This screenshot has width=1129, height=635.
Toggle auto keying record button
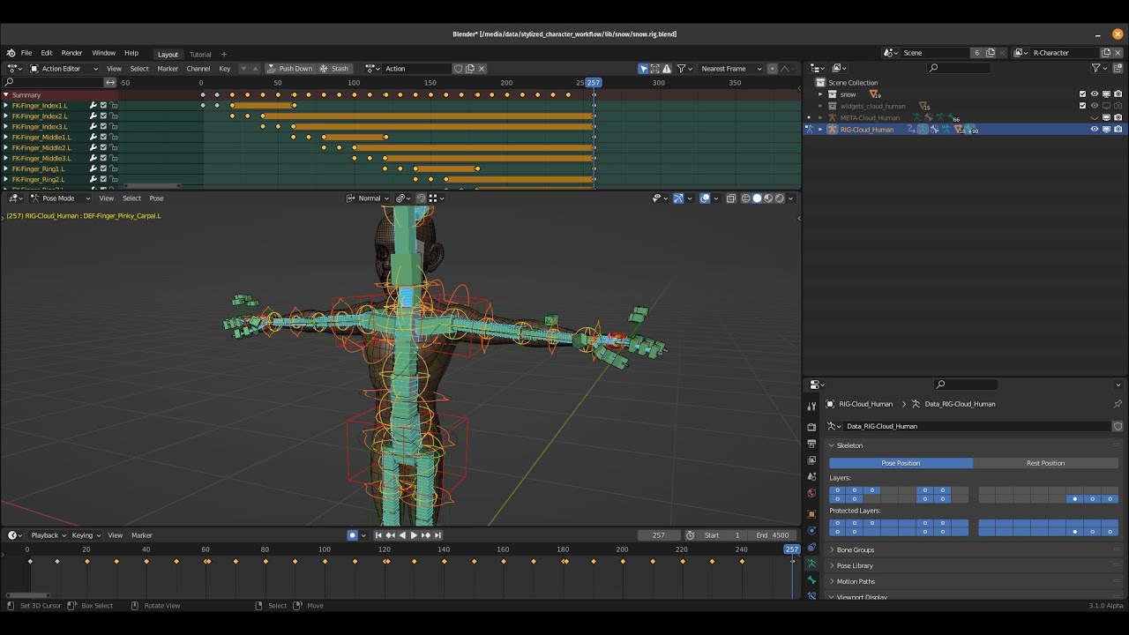pyautogui.click(x=352, y=535)
